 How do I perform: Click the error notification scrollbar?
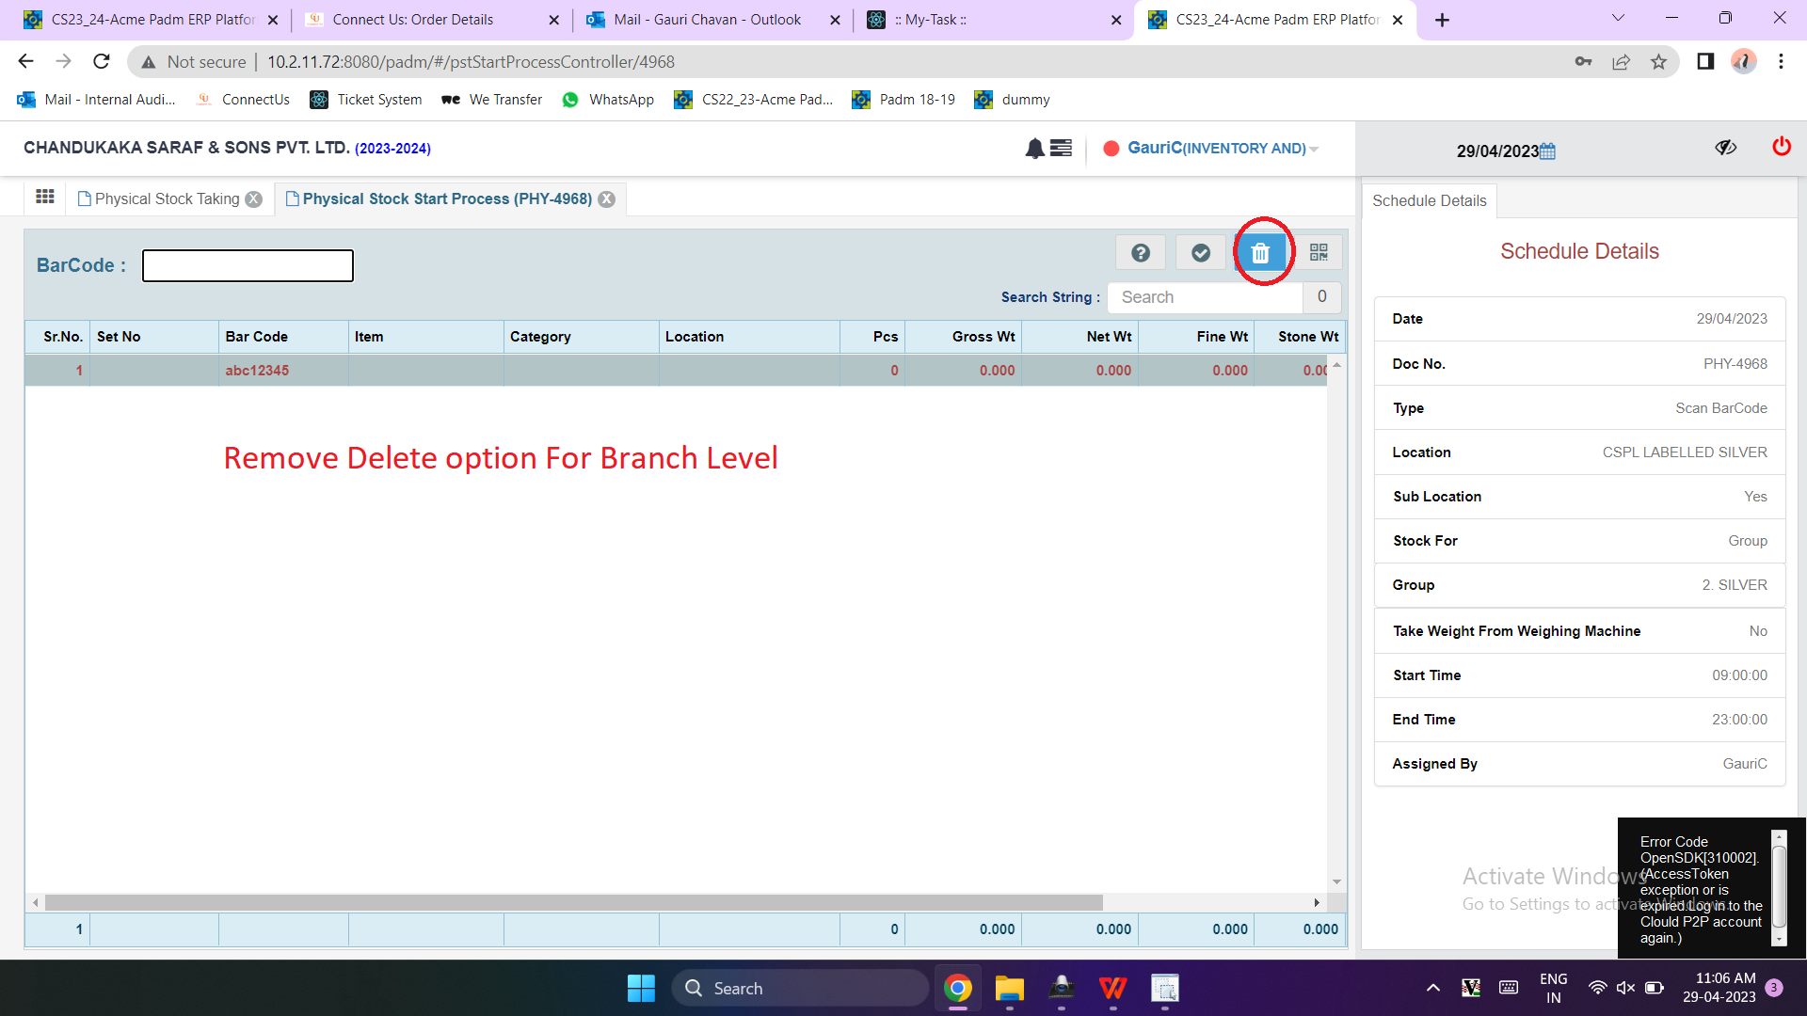(1779, 888)
